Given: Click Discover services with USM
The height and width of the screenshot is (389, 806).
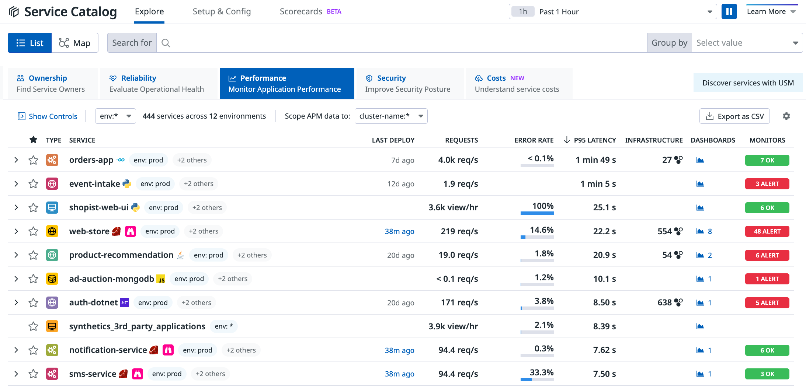Looking at the screenshot, I should pyautogui.click(x=748, y=83).
